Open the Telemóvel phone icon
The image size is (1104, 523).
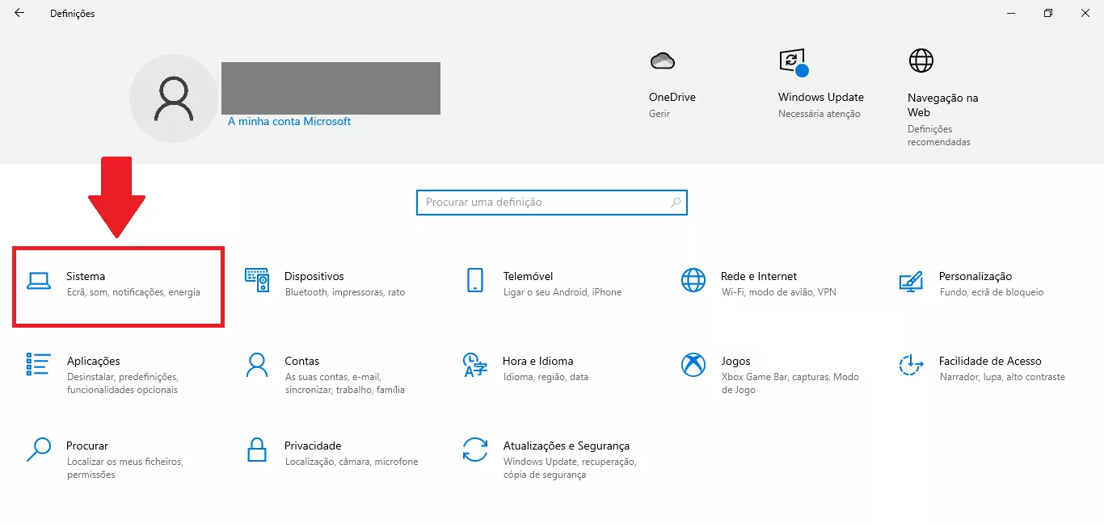(x=475, y=280)
